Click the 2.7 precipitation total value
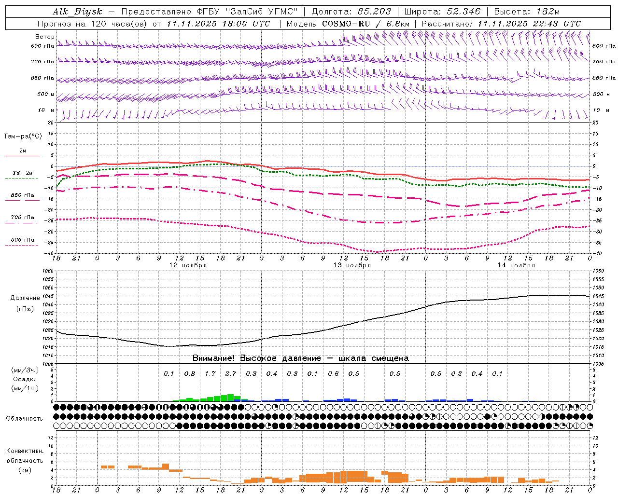The image size is (618, 494). (x=231, y=373)
